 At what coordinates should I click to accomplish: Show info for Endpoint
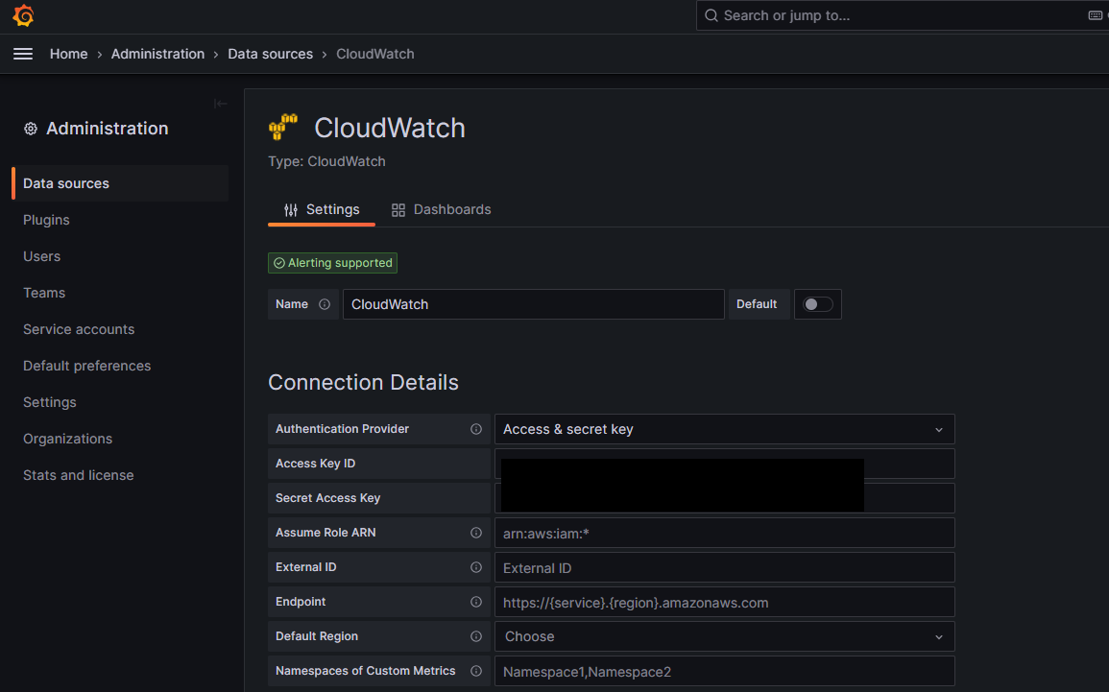point(476,602)
